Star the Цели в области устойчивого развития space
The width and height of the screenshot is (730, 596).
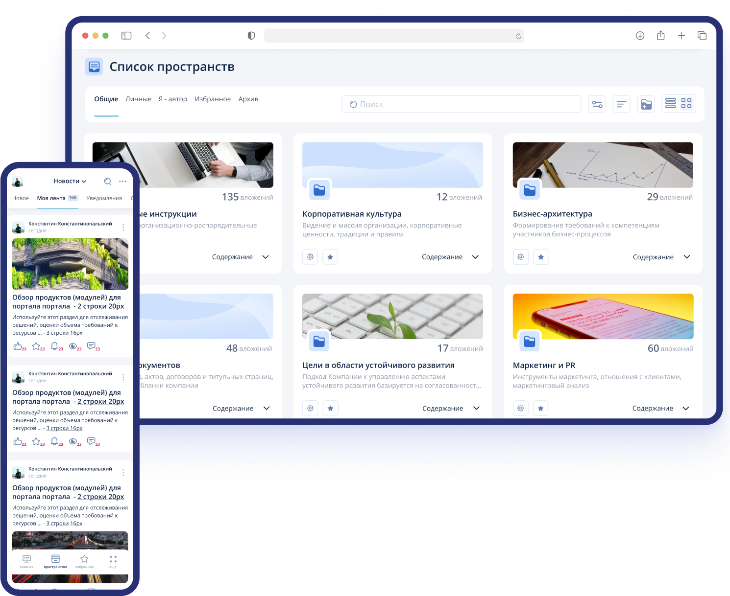(x=330, y=408)
